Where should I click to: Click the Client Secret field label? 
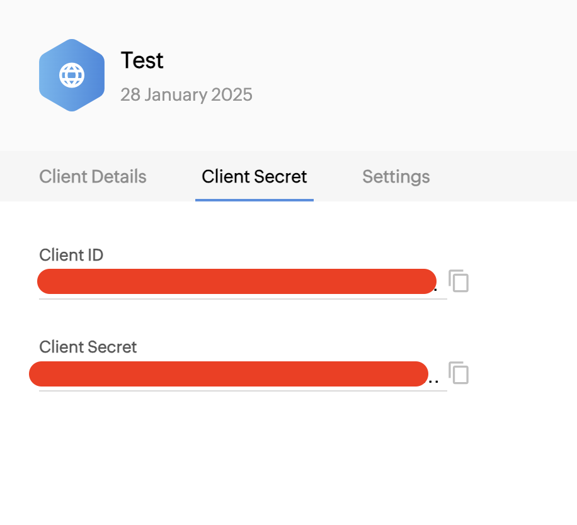88,347
